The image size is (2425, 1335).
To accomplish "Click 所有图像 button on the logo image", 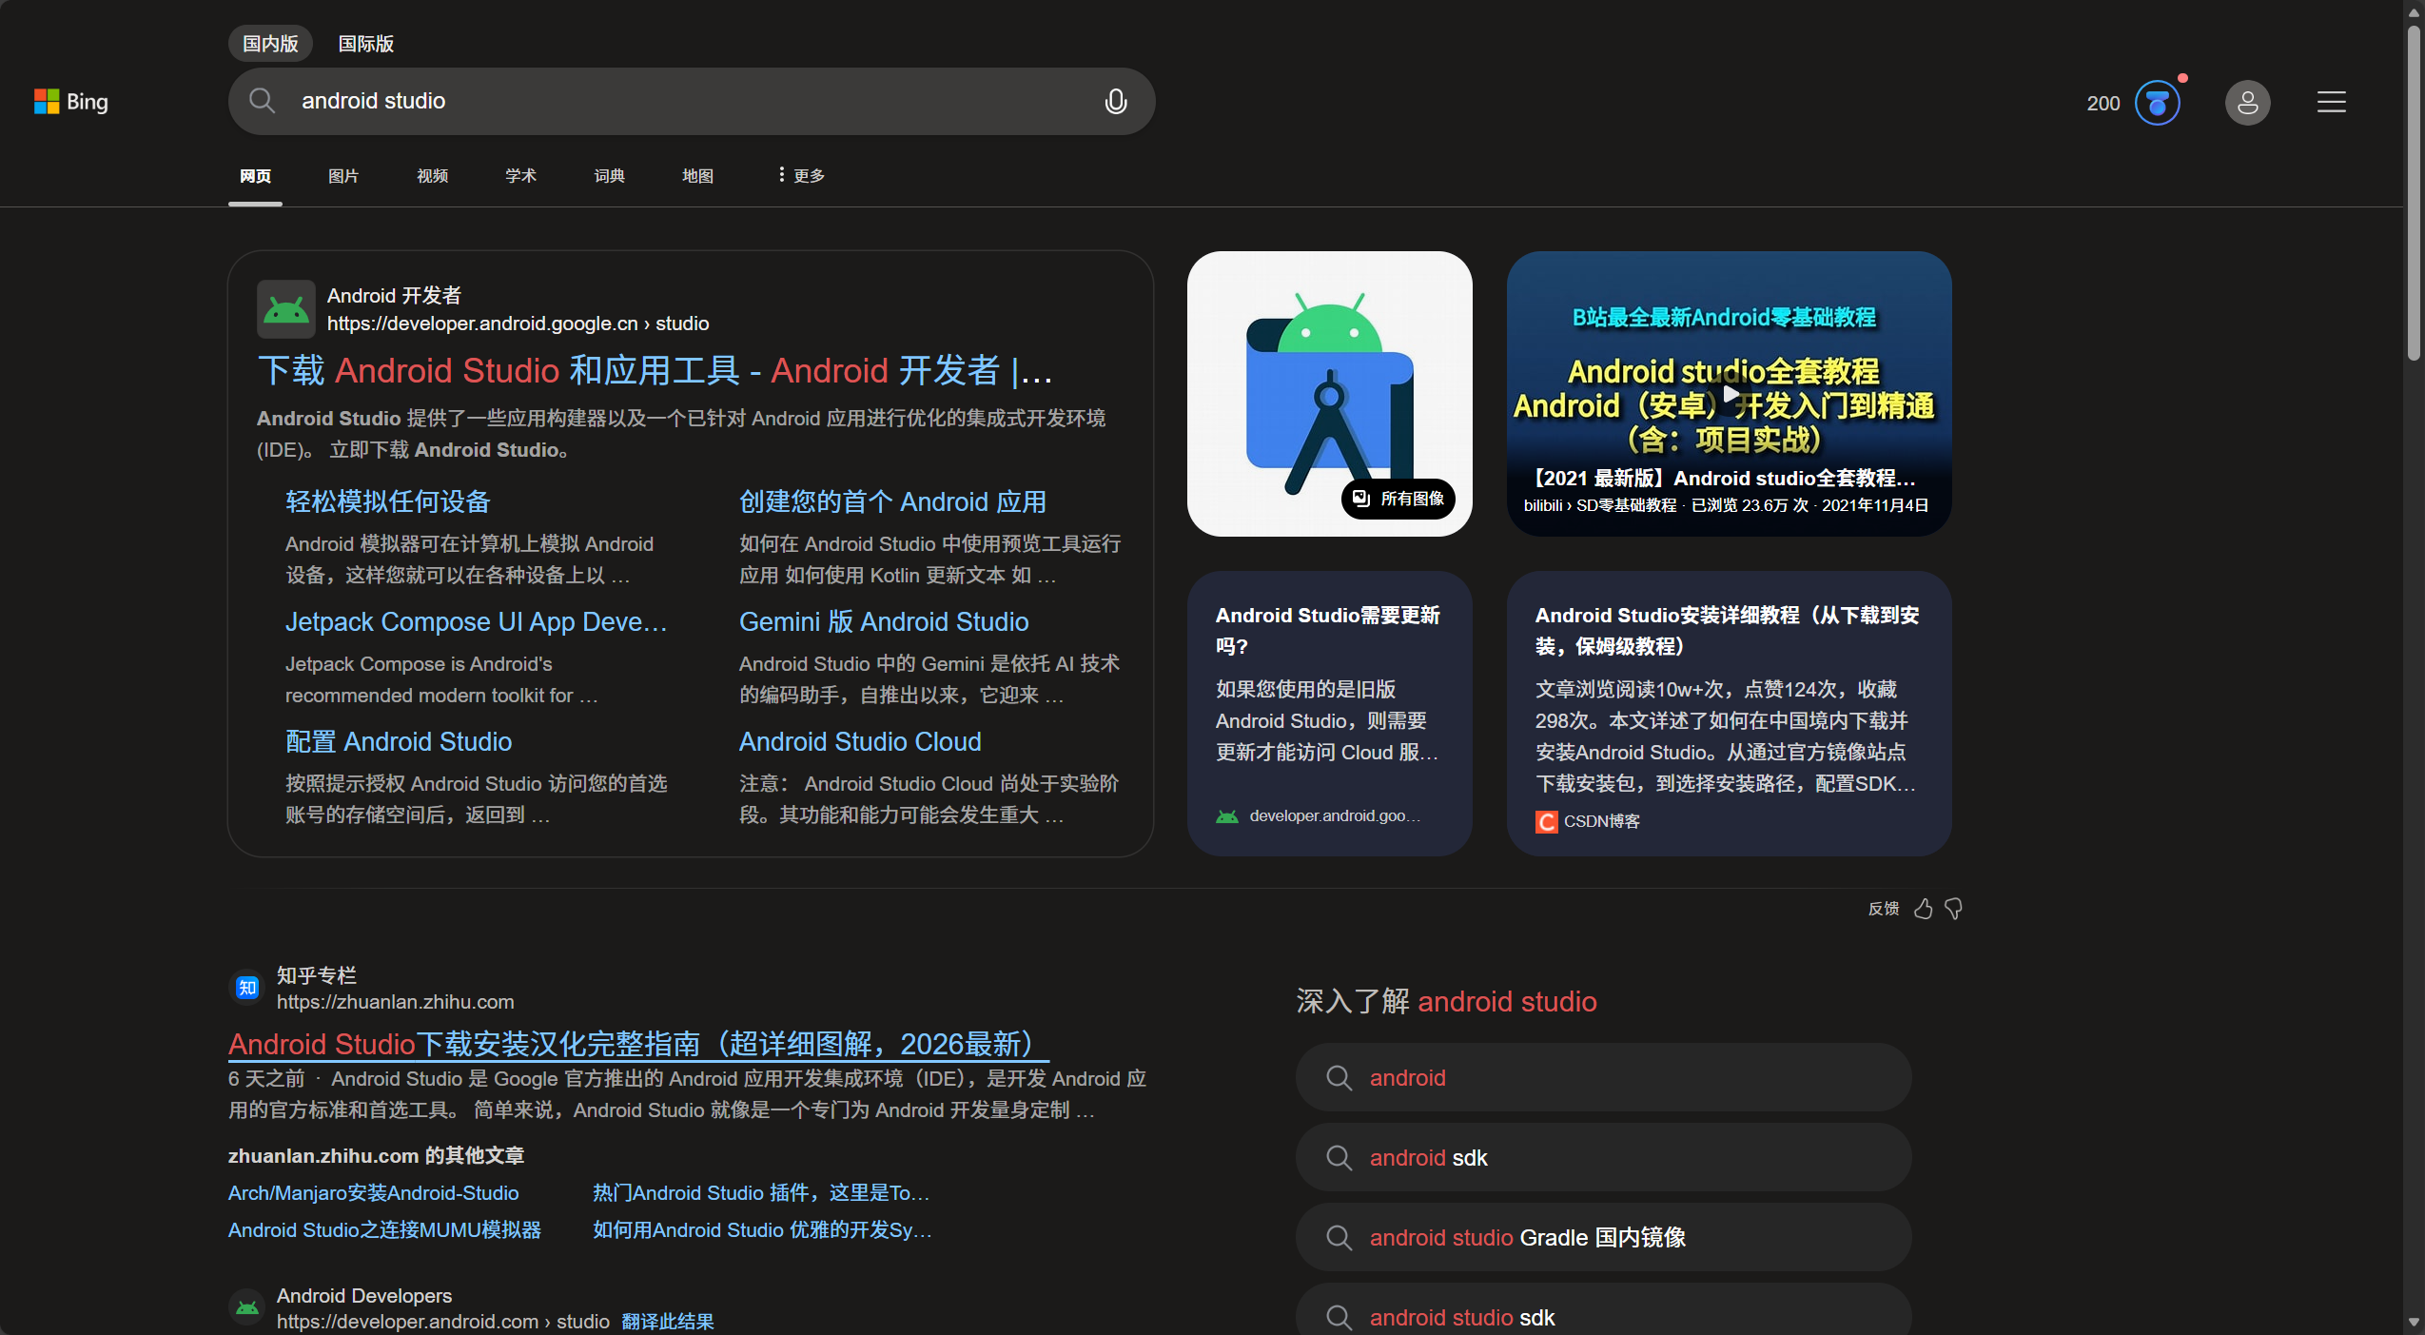I will point(1398,499).
